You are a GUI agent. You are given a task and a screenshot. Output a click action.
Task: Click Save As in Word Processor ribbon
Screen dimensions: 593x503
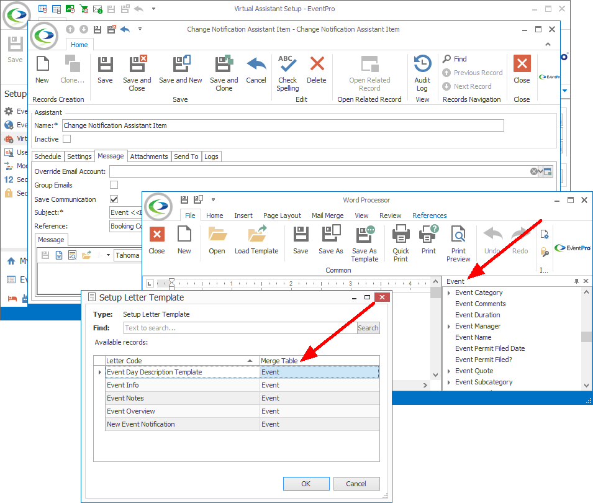click(331, 240)
